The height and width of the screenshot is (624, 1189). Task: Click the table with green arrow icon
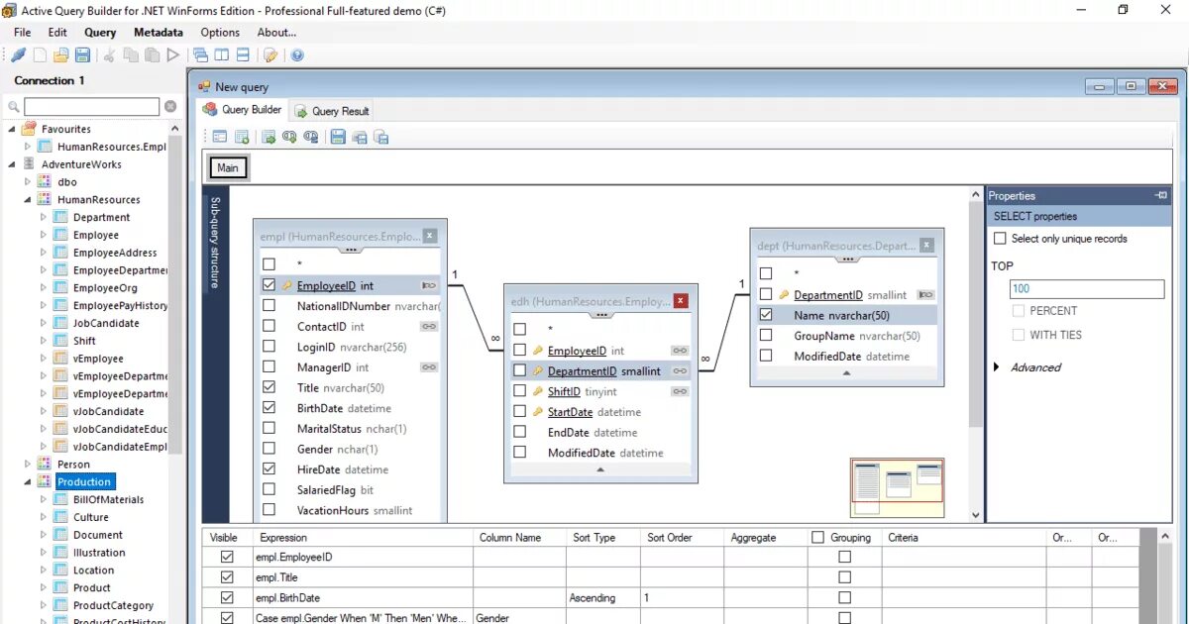tap(269, 137)
